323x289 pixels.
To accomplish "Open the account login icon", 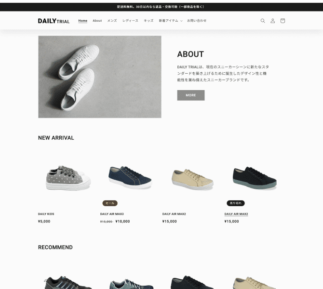I will [x=272, y=21].
